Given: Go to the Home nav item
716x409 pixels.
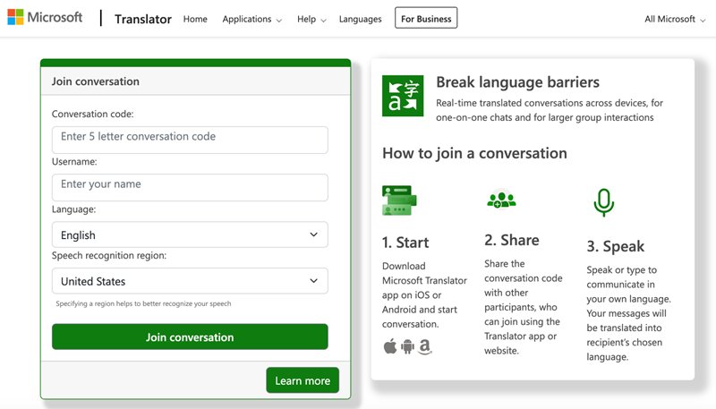Looking at the screenshot, I should (195, 19).
